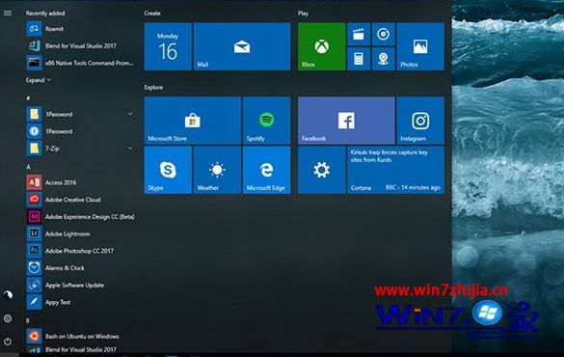The width and height of the screenshot is (564, 357).
Task: Open the user account avatar
Action: pyautogui.click(x=8, y=295)
